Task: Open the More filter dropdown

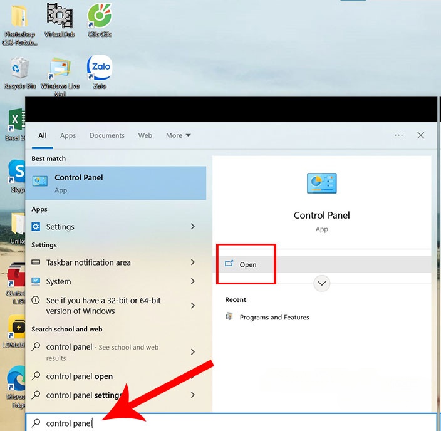Action: pyautogui.click(x=179, y=135)
